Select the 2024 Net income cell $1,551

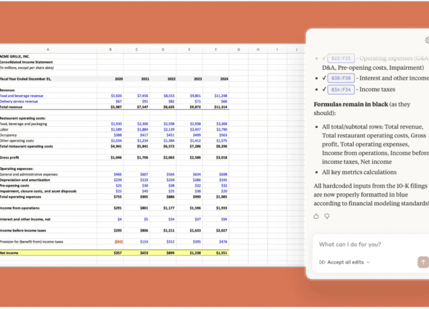coord(220,253)
